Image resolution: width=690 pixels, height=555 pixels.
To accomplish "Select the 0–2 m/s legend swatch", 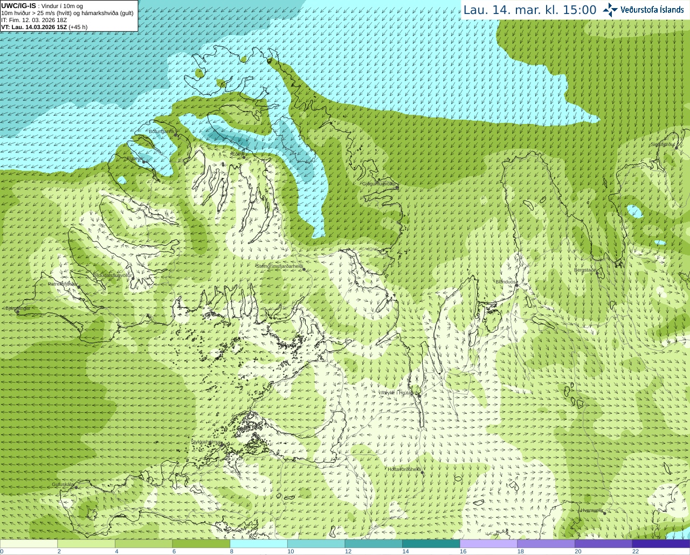I will point(29,544).
